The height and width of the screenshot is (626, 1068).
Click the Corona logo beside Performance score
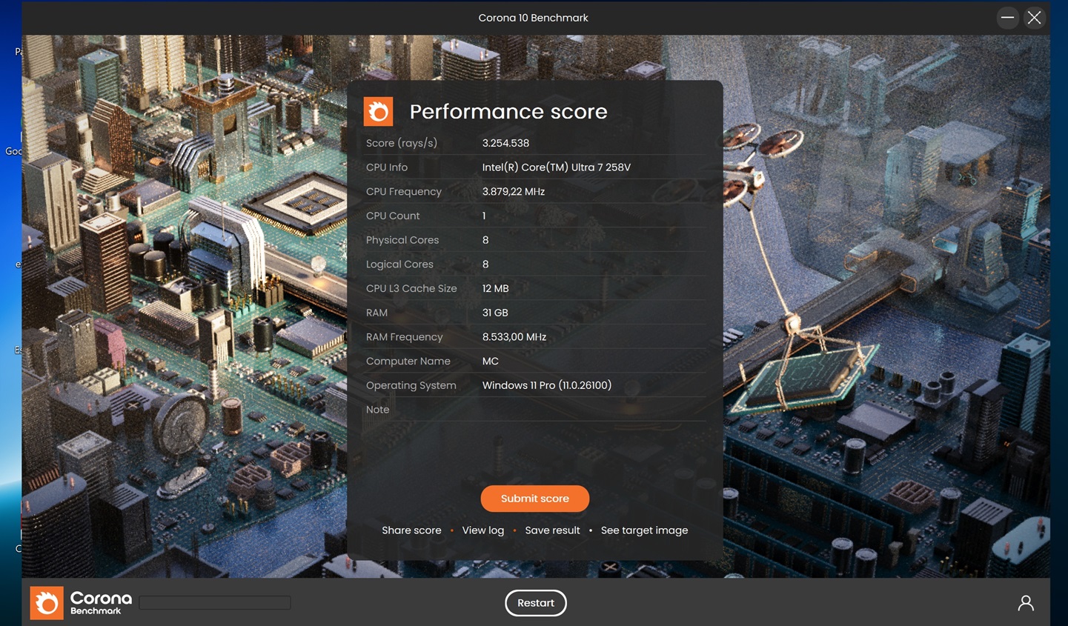click(x=378, y=112)
